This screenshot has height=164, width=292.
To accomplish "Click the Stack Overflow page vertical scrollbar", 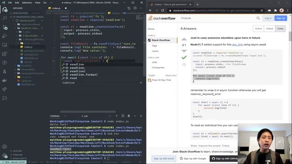I will [x=290, y=36].
